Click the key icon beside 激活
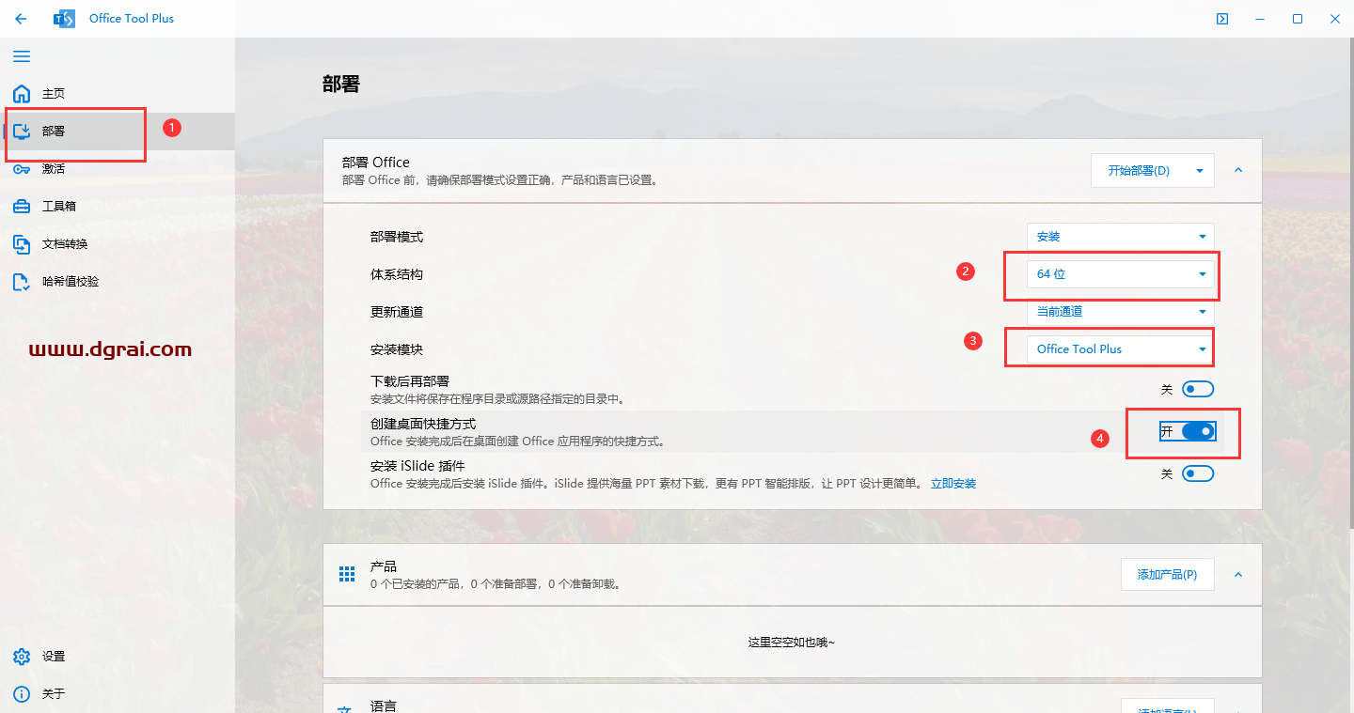This screenshot has width=1354, height=713. pyautogui.click(x=22, y=169)
